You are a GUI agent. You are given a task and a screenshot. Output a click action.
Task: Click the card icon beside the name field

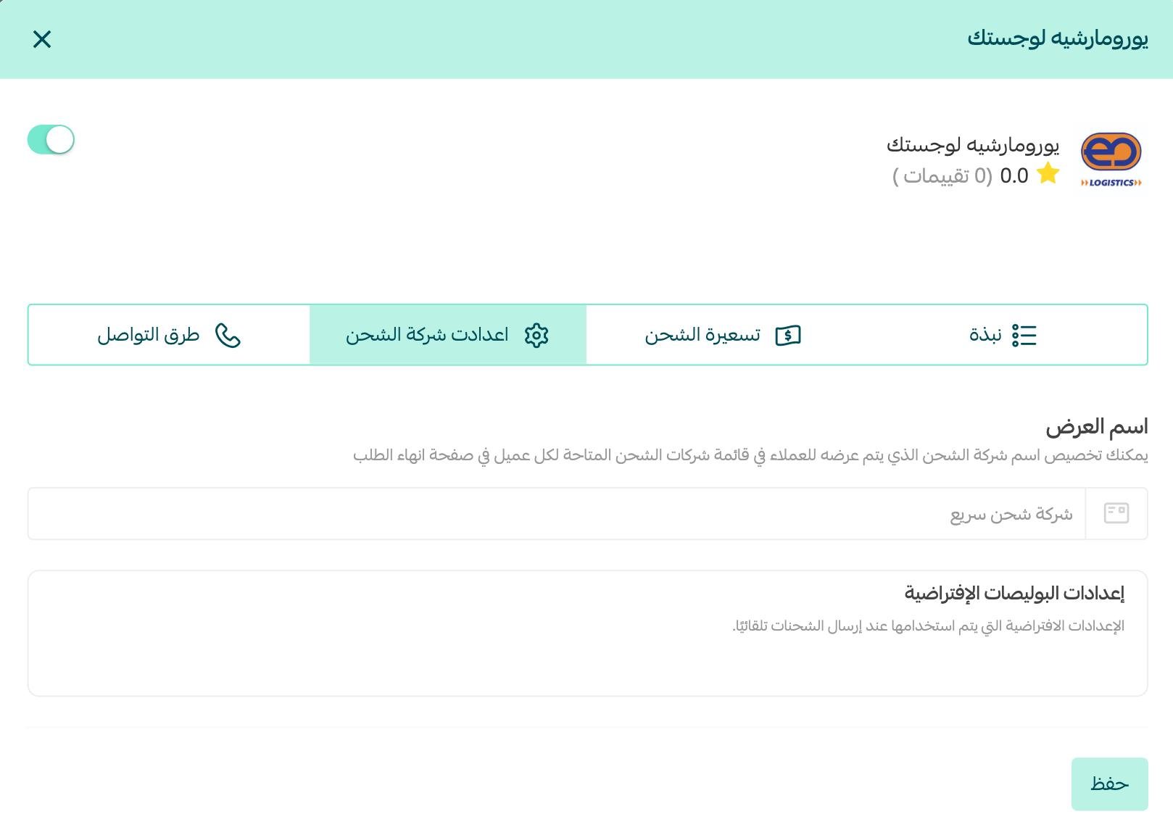pos(1116,513)
